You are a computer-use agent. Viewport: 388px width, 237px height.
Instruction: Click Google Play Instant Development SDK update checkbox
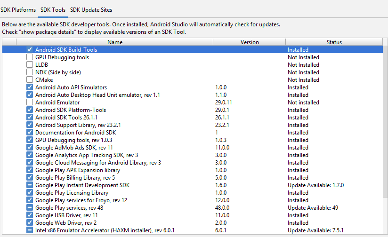[30, 185]
